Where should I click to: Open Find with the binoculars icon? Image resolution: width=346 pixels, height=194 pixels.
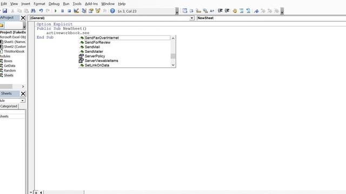(33, 11)
